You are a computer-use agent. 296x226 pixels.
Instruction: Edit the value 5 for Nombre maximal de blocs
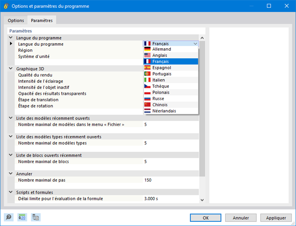pos(171,161)
